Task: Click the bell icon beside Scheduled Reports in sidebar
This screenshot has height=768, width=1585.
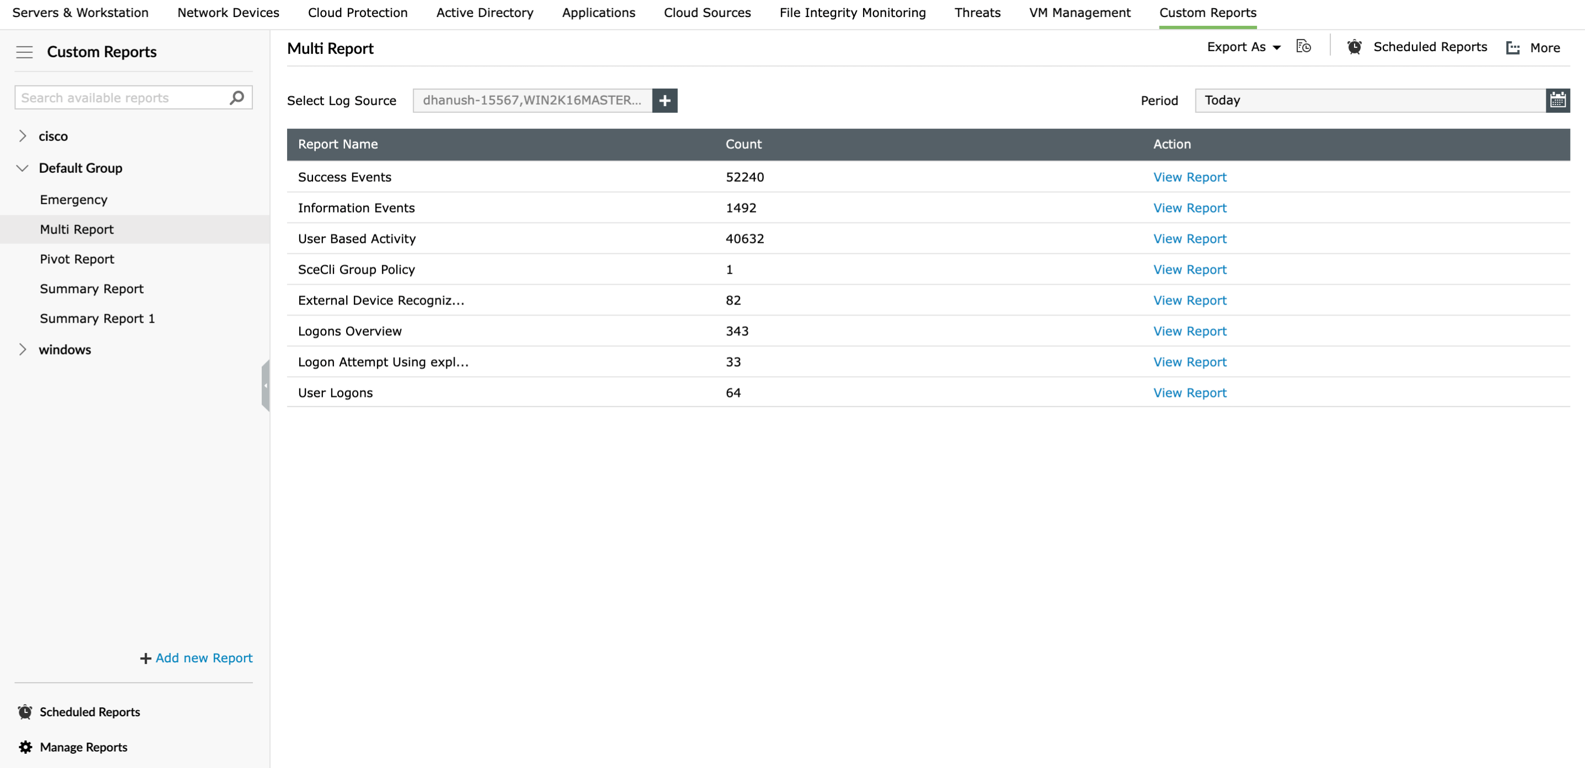Action: coord(25,711)
